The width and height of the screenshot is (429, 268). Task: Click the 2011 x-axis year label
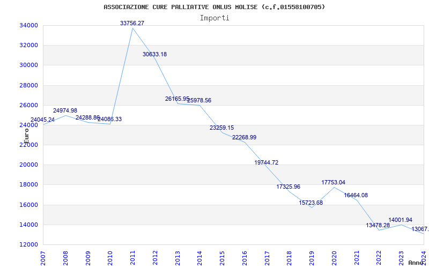pos(132,258)
